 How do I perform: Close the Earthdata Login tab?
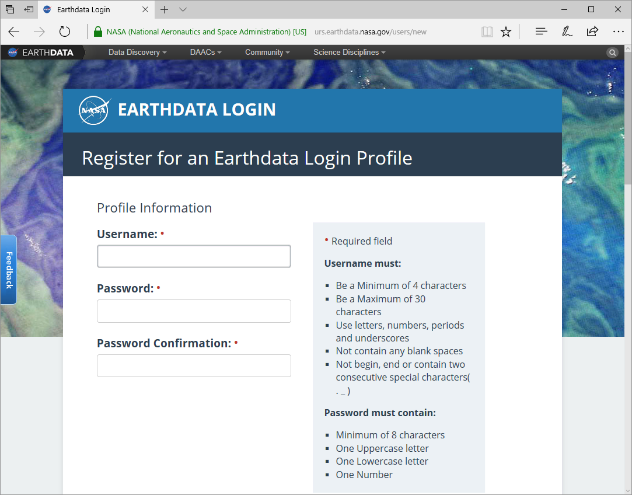coord(145,9)
